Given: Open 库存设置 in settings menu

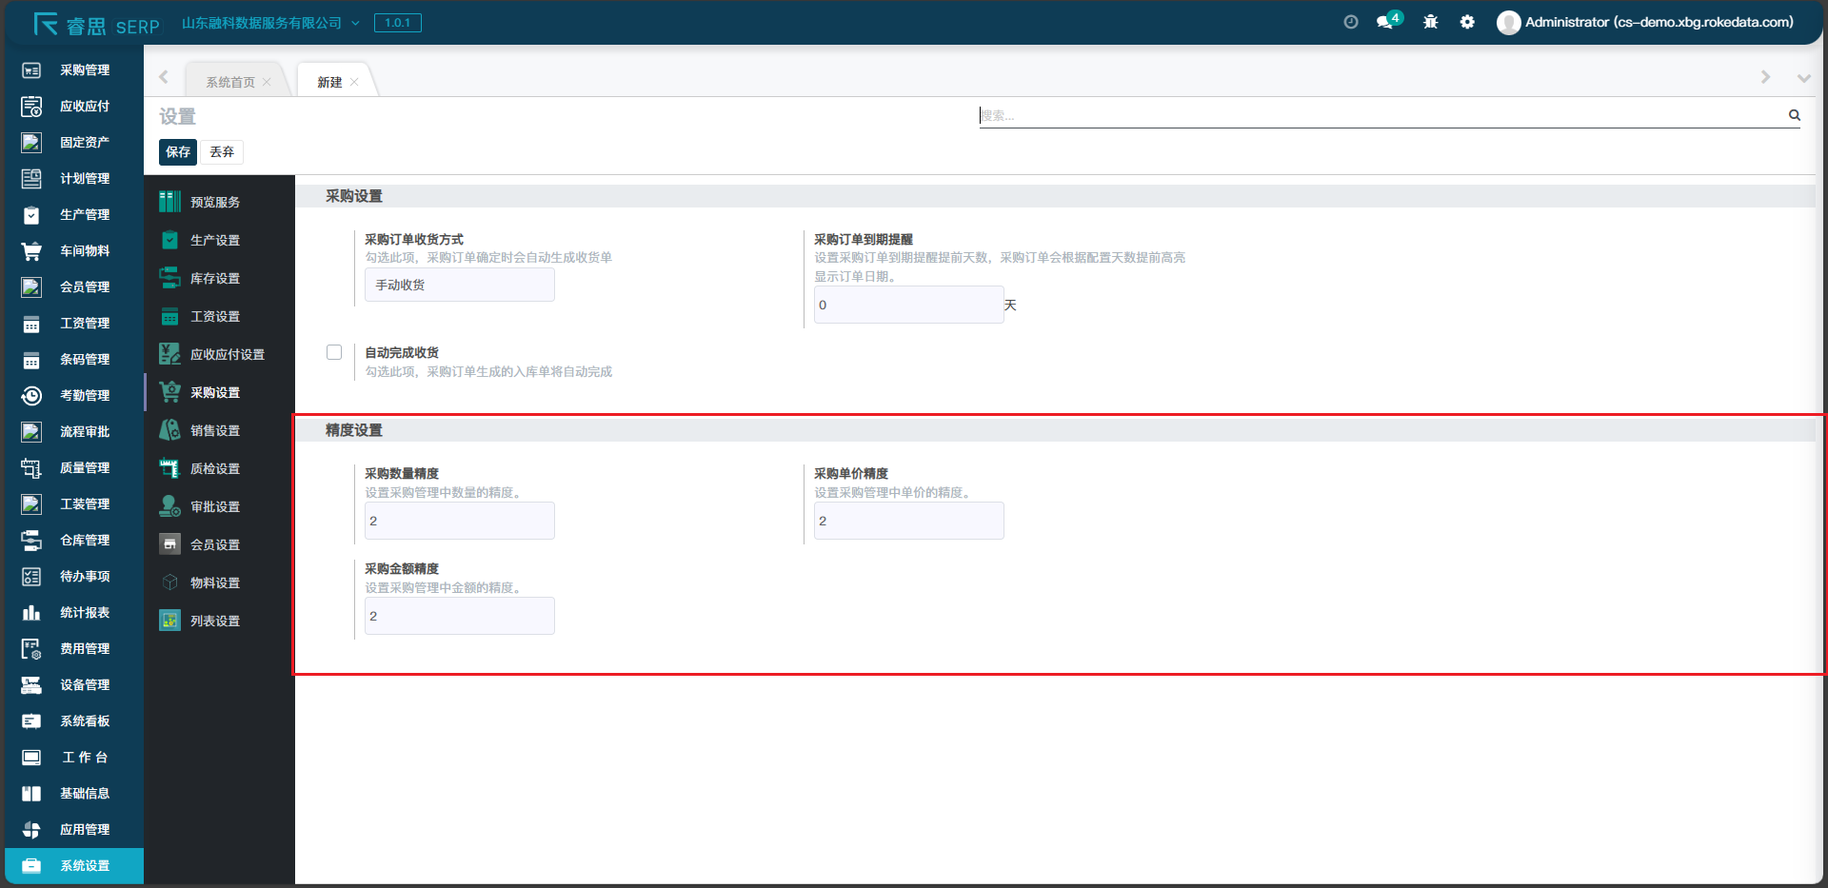Looking at the screenshot, I should point(215,279).
